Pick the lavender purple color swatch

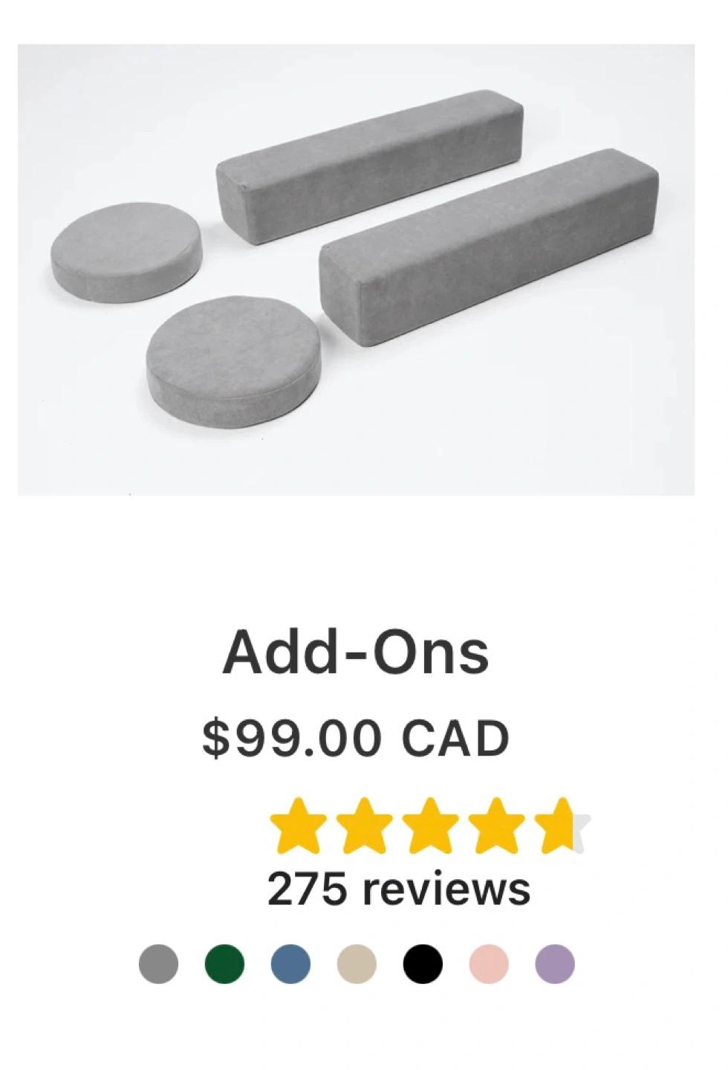point(555,964)
